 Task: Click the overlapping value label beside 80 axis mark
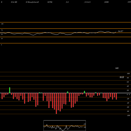(x=122, y=77)
